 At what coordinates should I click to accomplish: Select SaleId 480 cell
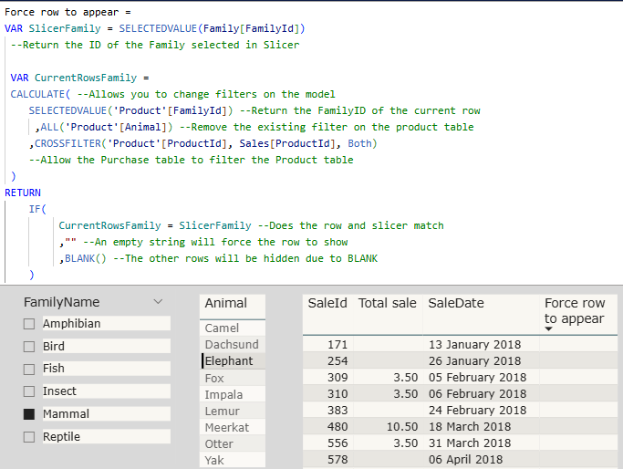337,426
